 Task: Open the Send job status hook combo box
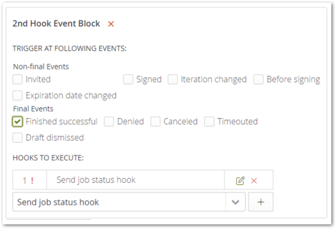click(119, 202)
